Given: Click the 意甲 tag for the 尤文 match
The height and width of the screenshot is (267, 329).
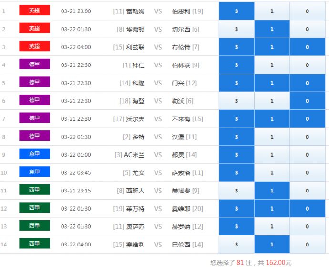Looking at the screenshot, I should click(x=34, y=172).
